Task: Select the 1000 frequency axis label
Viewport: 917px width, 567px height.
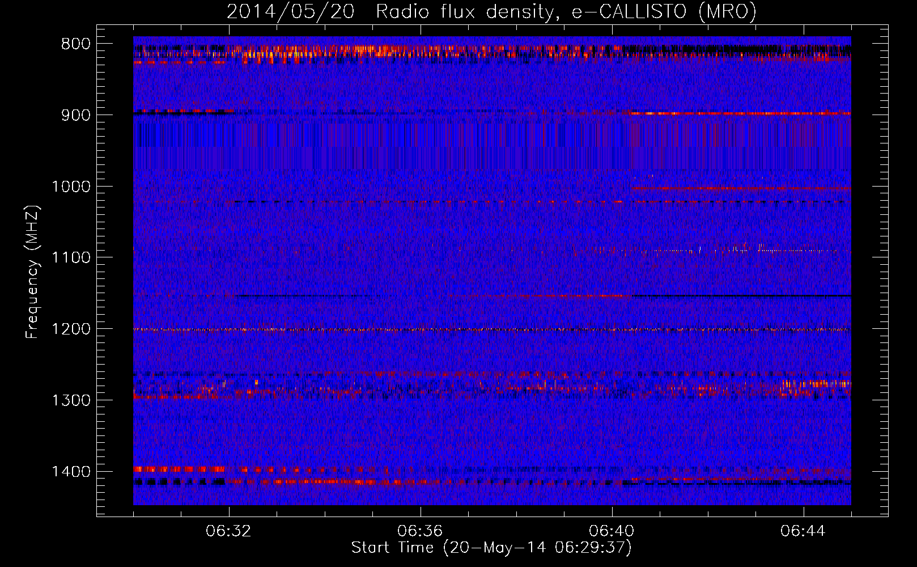Action: pos(71,187)
